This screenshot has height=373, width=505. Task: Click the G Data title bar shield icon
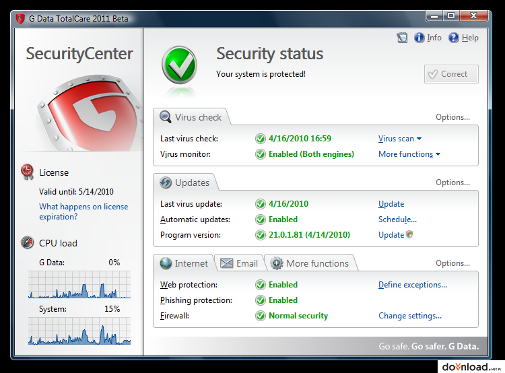[20, 19]
